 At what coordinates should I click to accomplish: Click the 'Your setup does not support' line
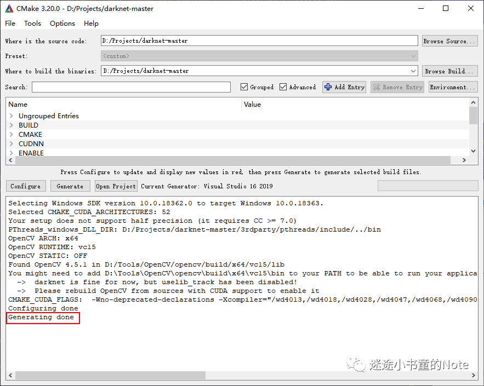[x=152, y=221]
